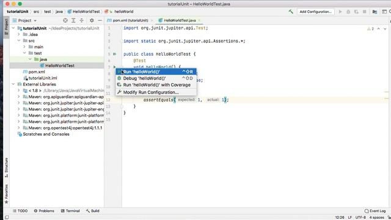Open the Problems tool window
Image resolution: width=391 pixels, height=220 pixels.
point(44,211)
